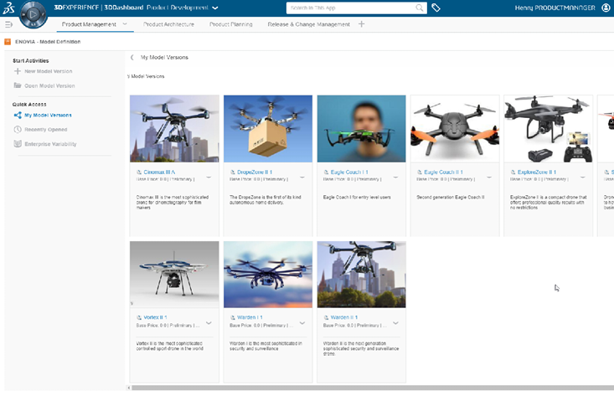The width and height of the screenshot is (614, 396).
Task: Expand the Cinemax III A card chevron
Action: pos(209,177)
